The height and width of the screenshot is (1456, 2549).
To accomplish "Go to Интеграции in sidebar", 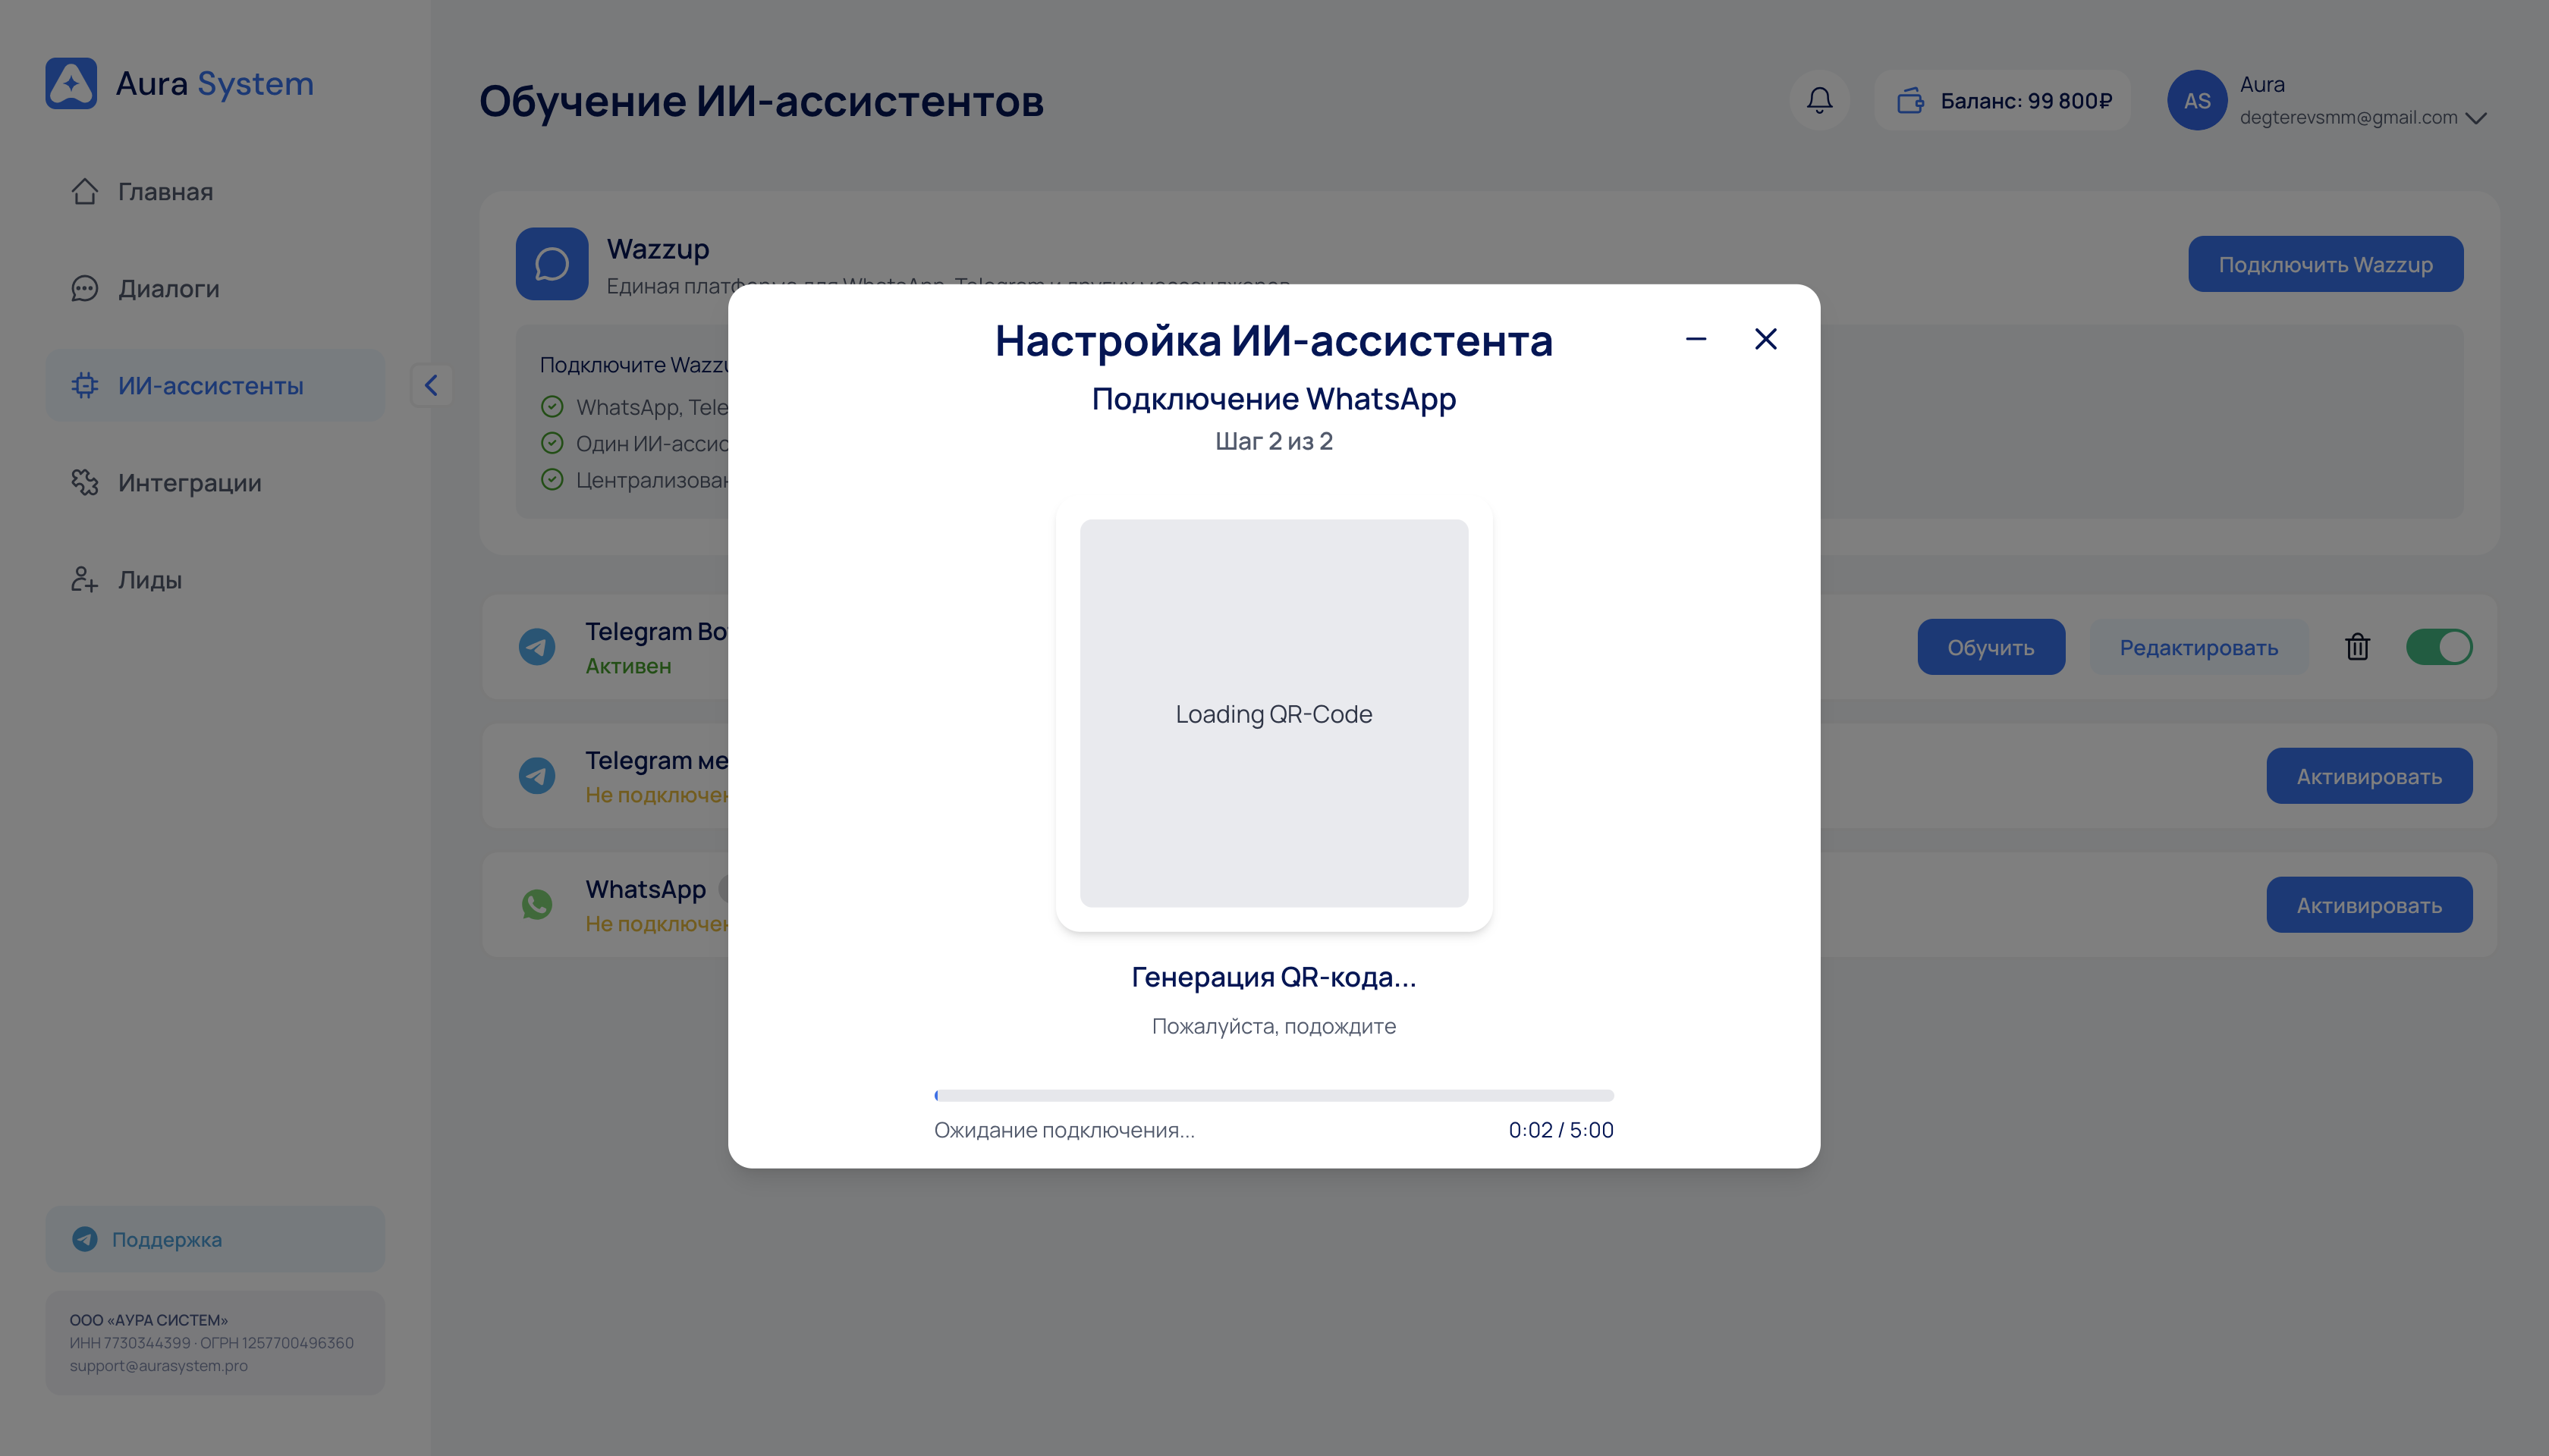I will tap(189, 483).
